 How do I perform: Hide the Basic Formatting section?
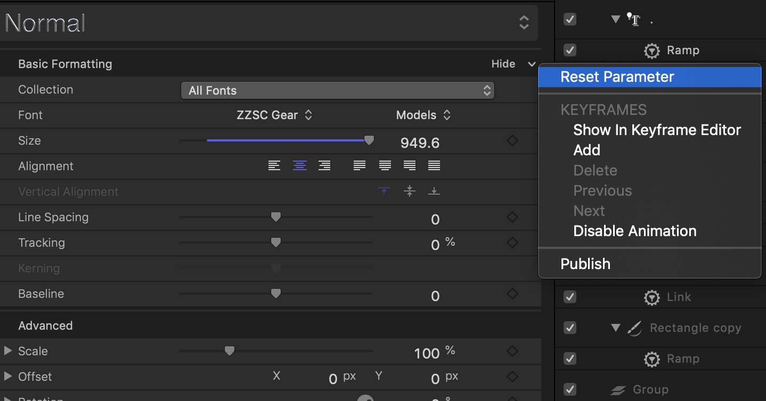(x=503, y=64)
